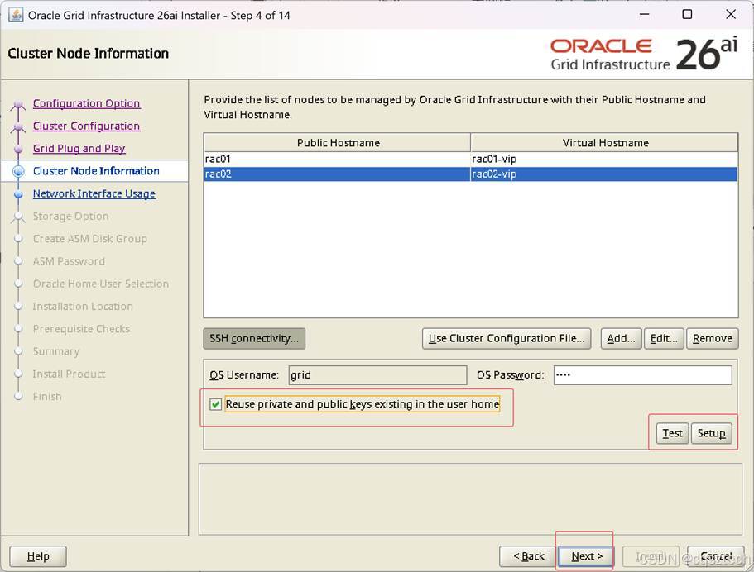Screen dimensions: 754x572
Task: Remove the selected node
Action: coord(712,339)
